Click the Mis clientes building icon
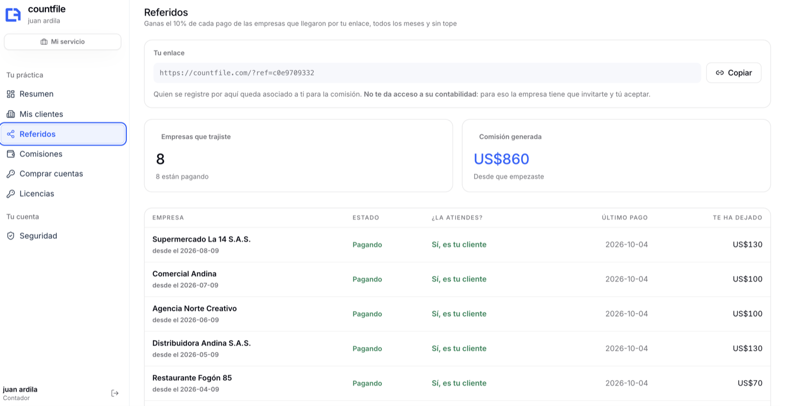The image size is (810, 406). (x=11, y=114)
